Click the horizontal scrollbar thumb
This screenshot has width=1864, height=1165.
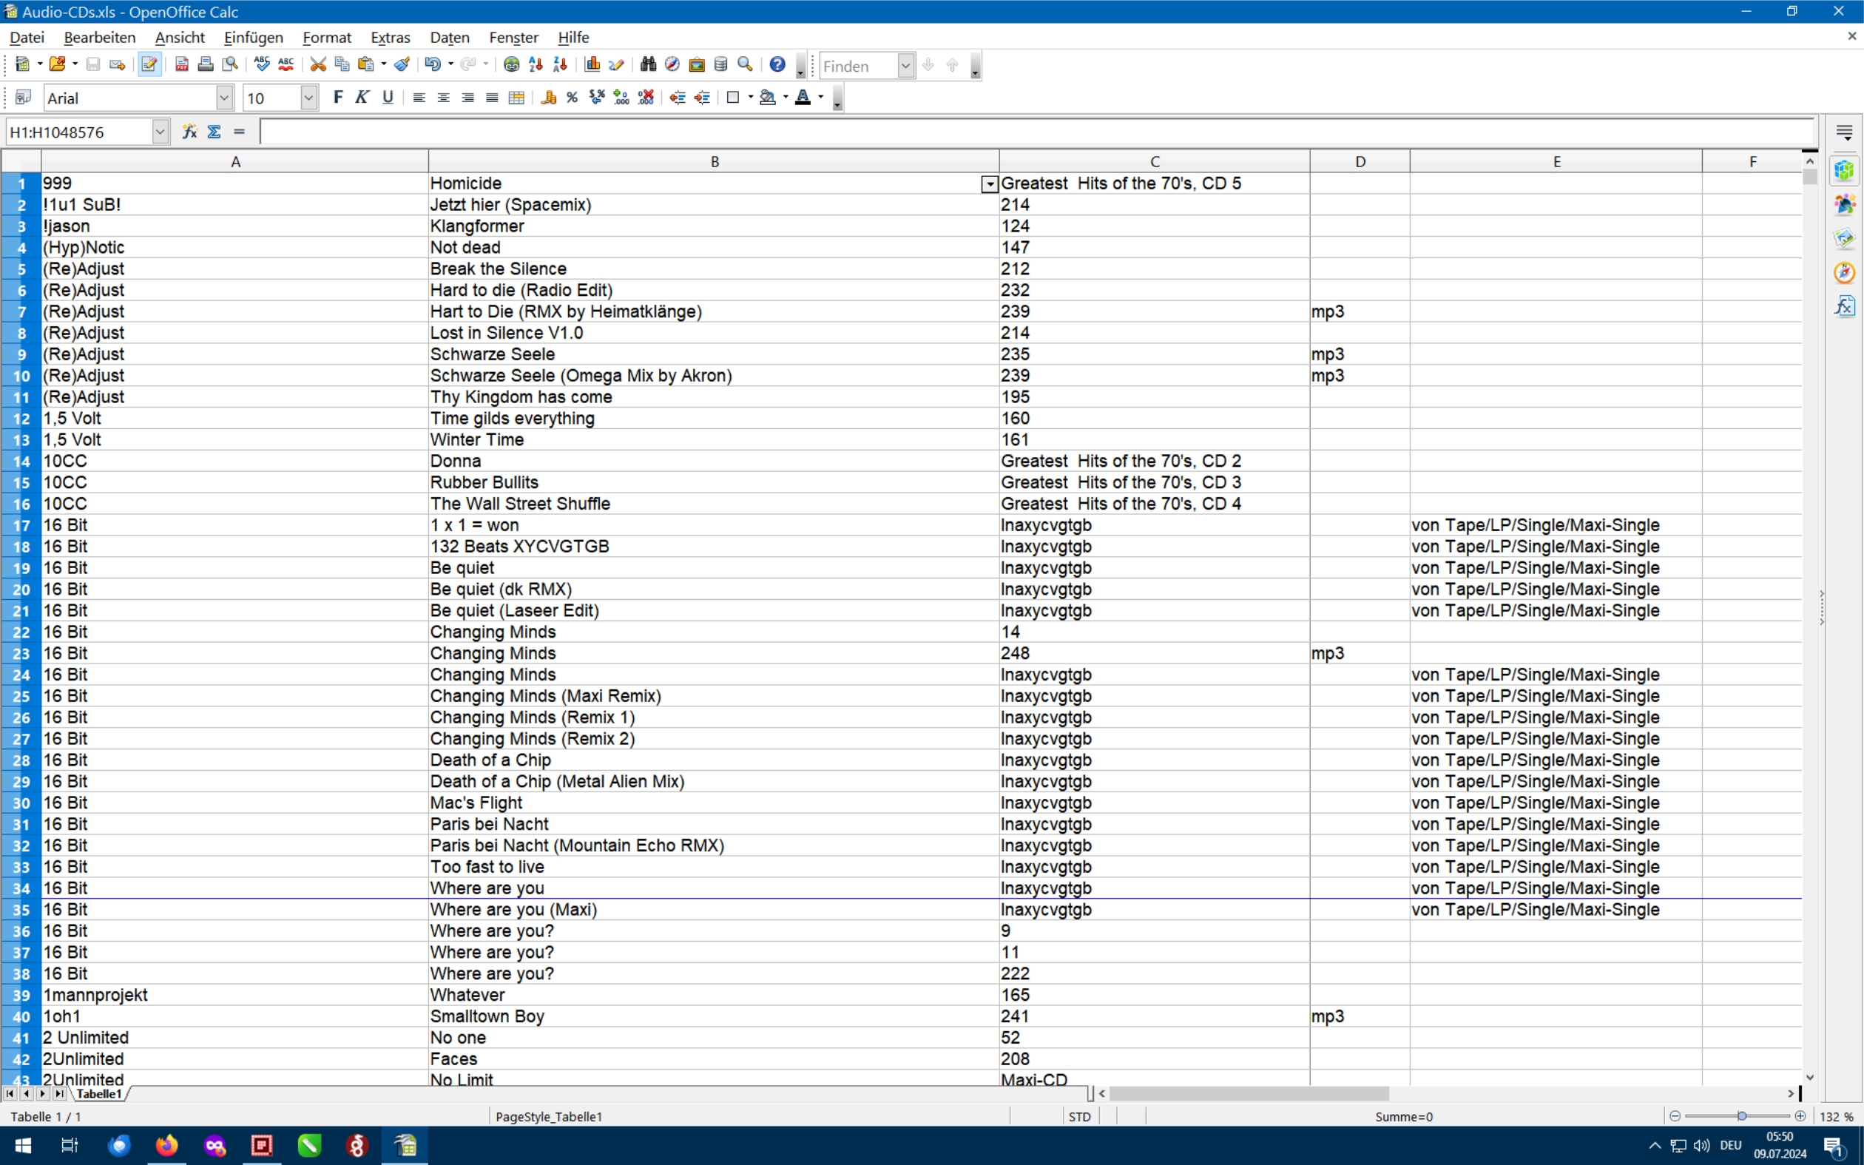click(1249, 1093)
